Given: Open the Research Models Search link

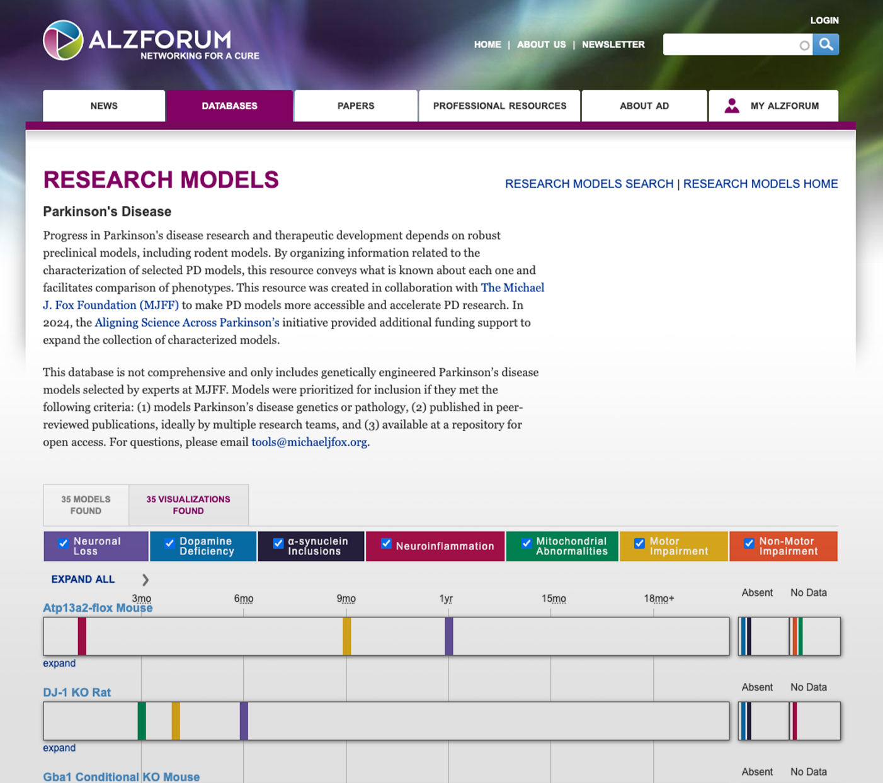Looking at the screenshot, I should tap(589, 184).
